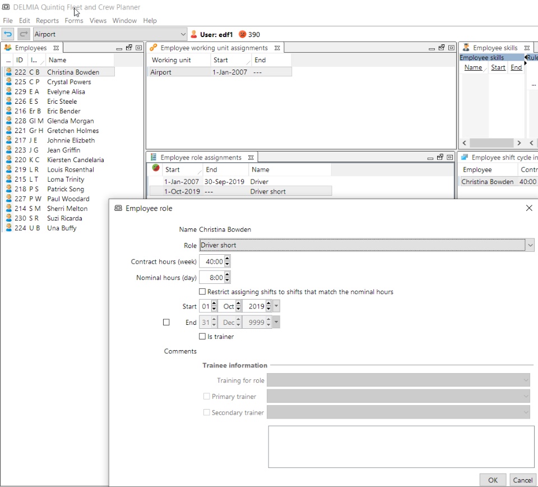Open the Airport selector dropdown in toolbar
The image size is (538, 487).
[183, 34]
